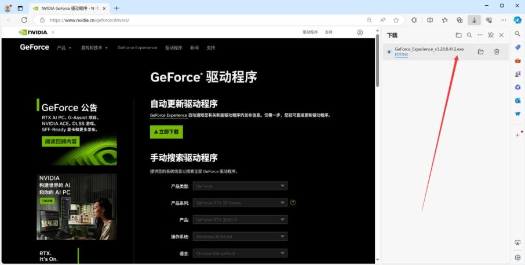Click the 打开文件 link under the download
525x265 pixels.
402,55
